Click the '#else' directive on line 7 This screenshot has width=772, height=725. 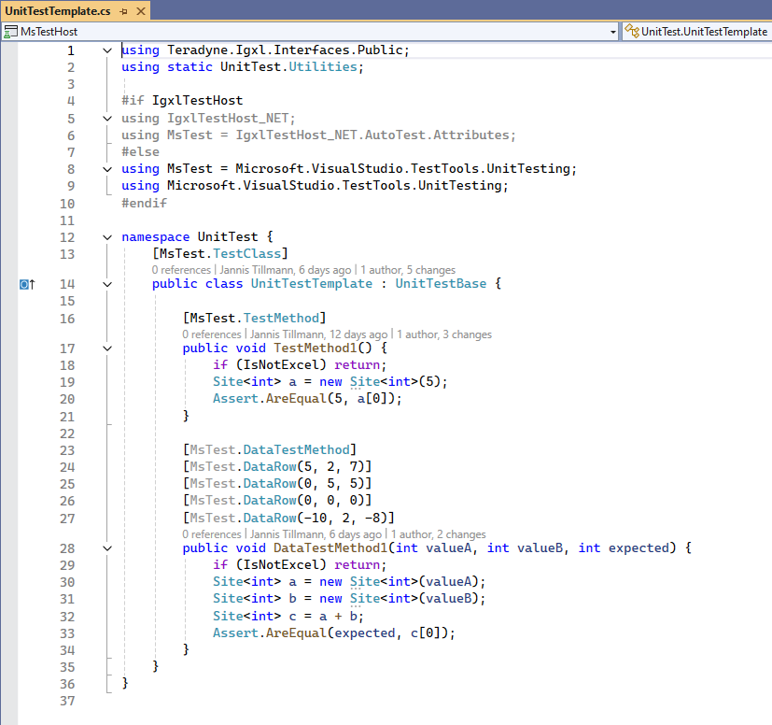140,151
